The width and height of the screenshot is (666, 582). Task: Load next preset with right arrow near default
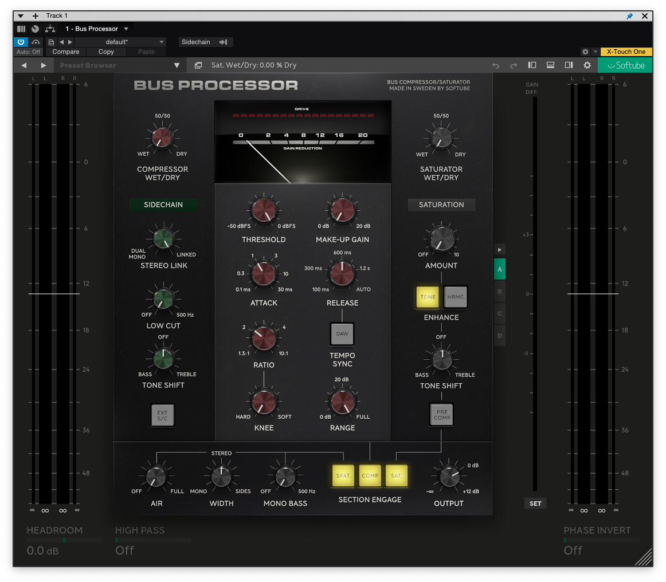point(70,42)
